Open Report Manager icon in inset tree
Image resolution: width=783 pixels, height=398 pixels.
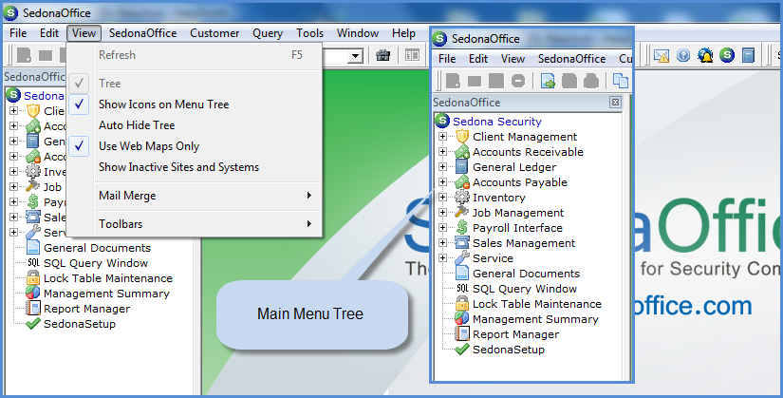click(462, 334)
